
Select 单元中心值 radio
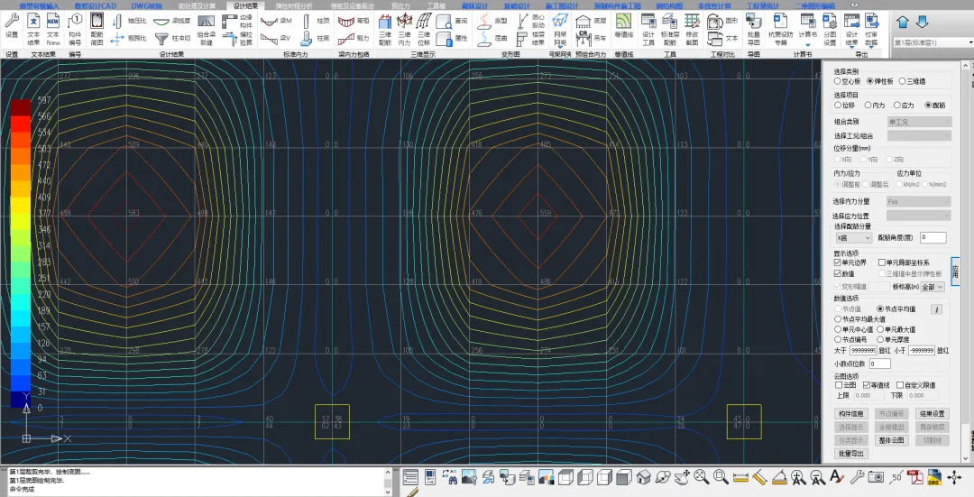tap(854, 329)
